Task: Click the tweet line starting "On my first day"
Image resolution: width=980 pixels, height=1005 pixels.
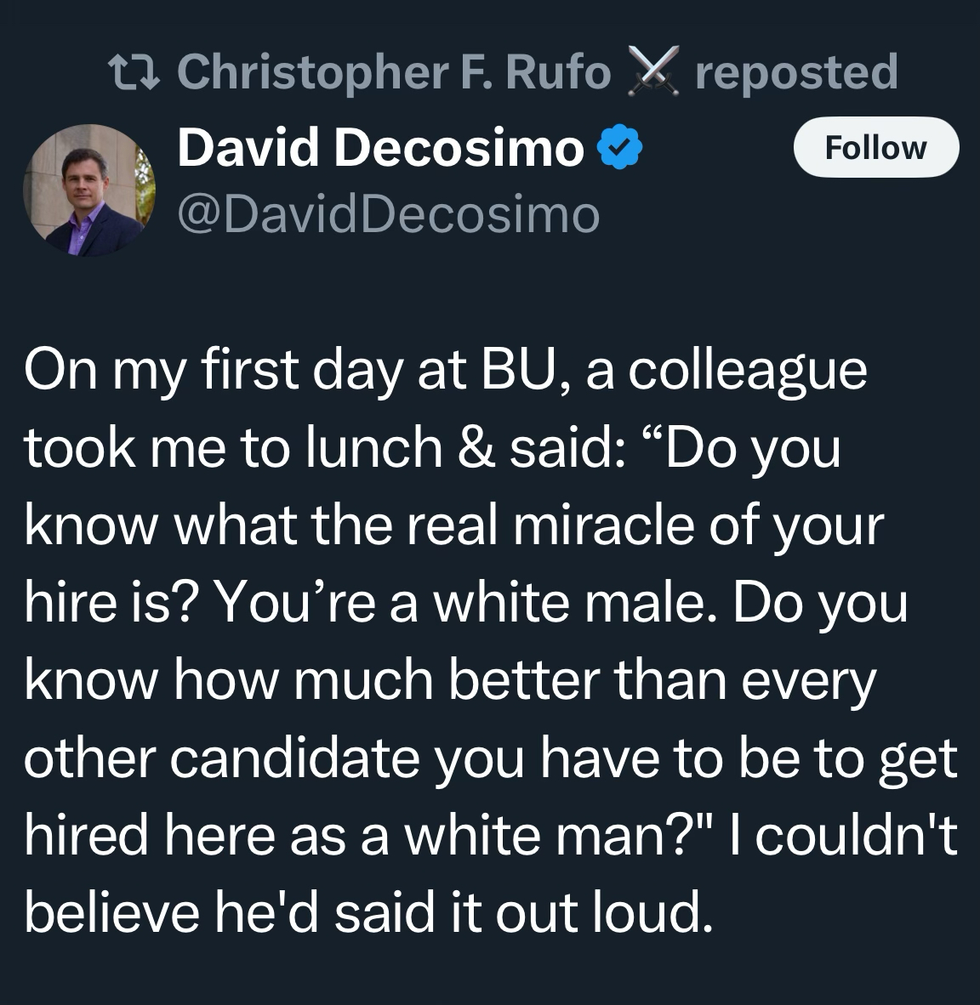Action: (x=446, y=371)
